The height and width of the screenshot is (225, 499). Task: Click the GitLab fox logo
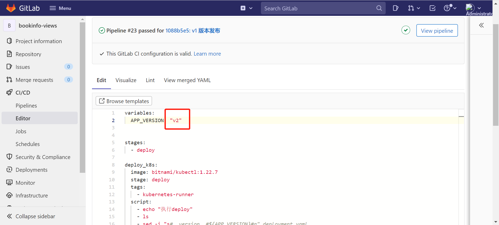coord(11,8)
